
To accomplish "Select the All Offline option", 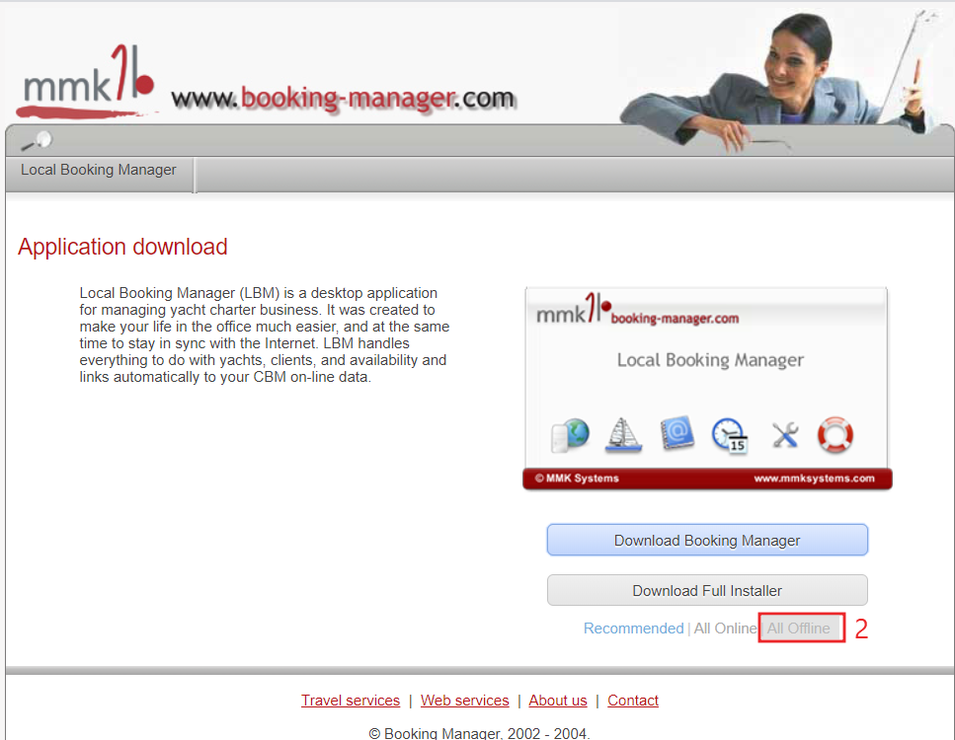I will coord(799,629).
